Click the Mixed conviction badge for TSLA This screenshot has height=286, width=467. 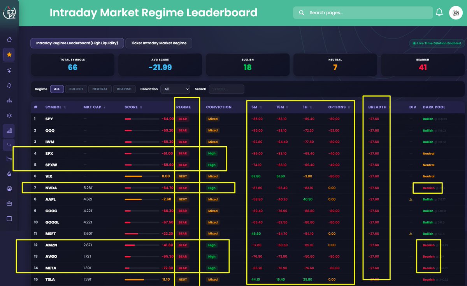tap(213, 279)
